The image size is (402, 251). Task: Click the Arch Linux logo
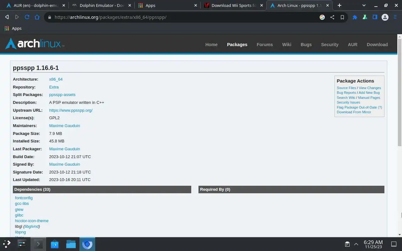[35, 44]
